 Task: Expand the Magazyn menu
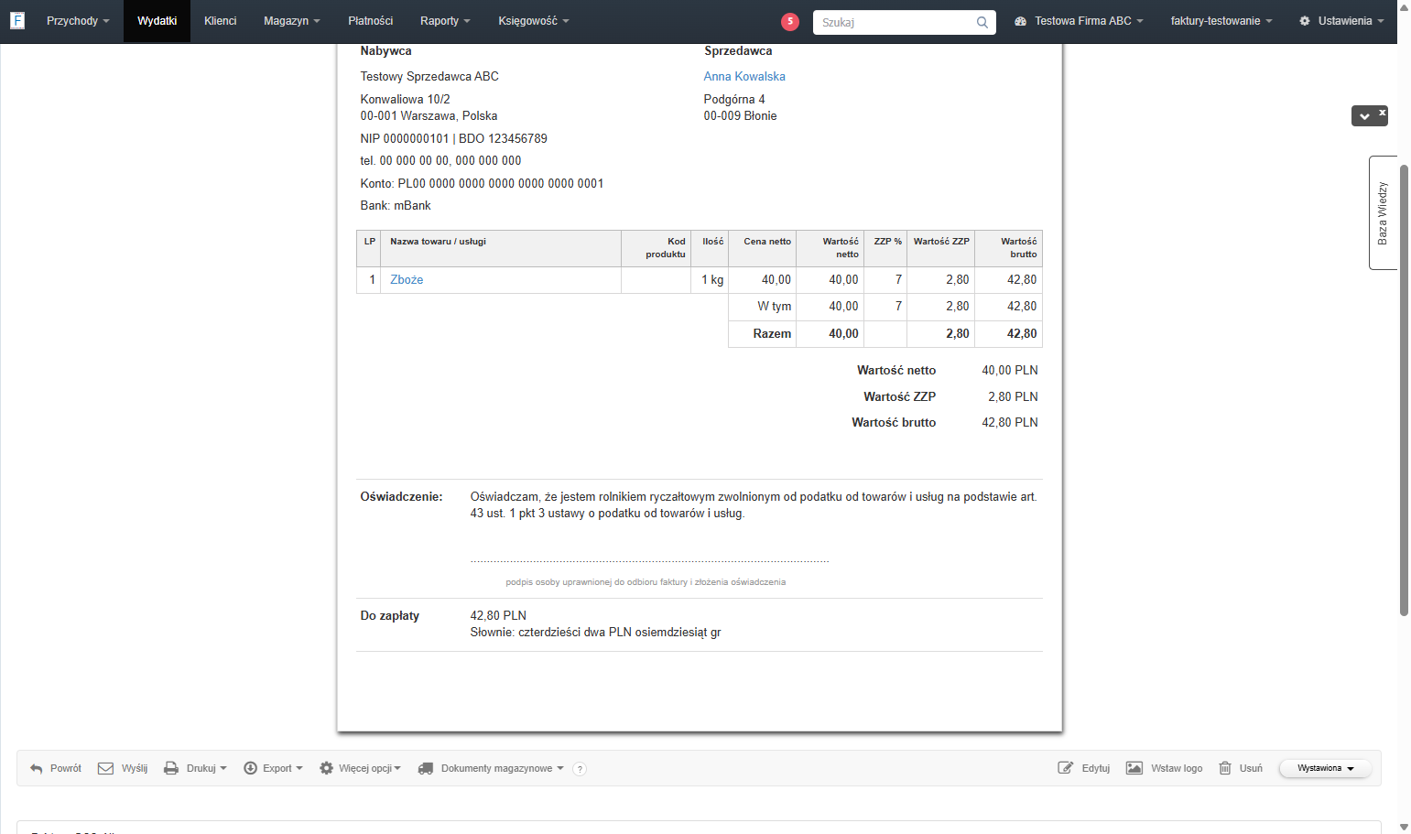pos(291,21)
